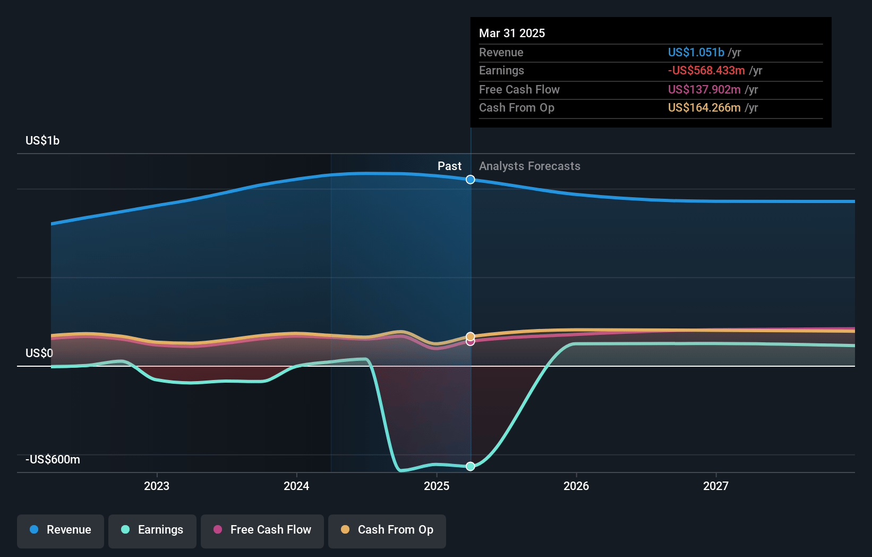
Task: Toggle the Cash From Op legend button
Action: point(387,531)
